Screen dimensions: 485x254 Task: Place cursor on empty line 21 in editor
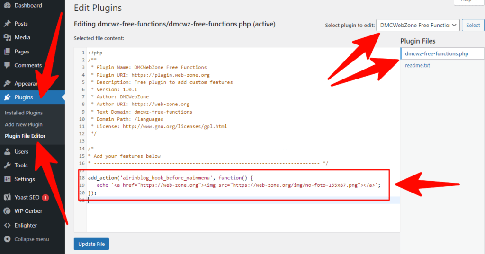(x=243, y=200)
